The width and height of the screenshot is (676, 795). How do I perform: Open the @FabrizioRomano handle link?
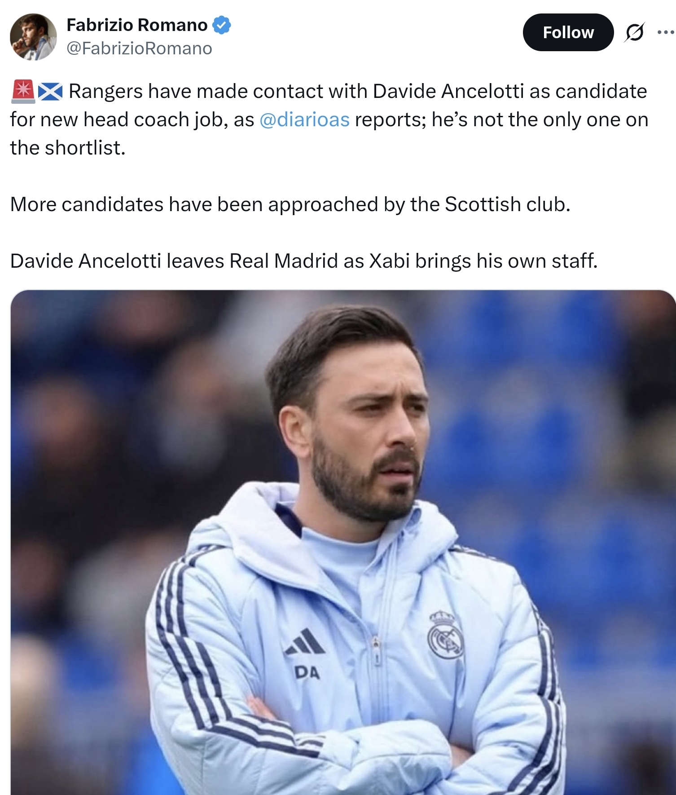[139, 49]
